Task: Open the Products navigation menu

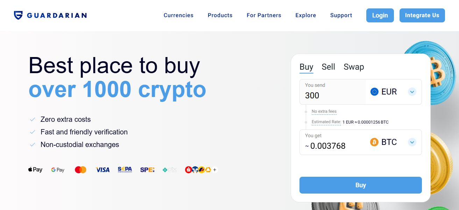Action: point(220,15)
